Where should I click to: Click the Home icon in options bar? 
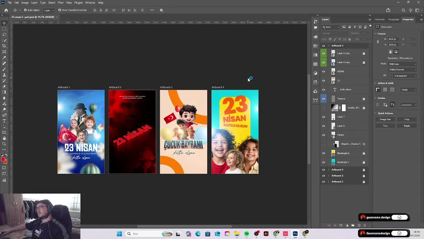point(6,10)
